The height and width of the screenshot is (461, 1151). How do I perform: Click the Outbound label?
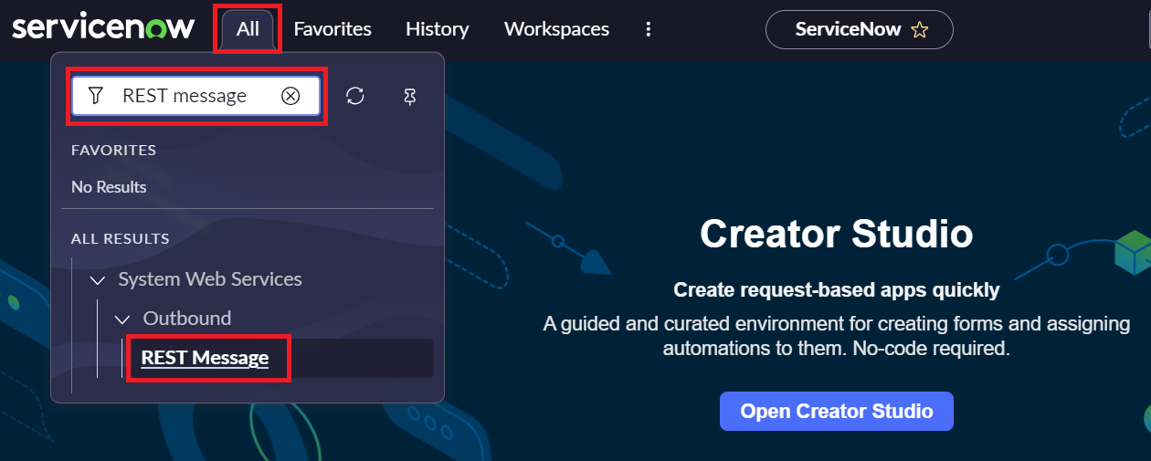(187, 319)
